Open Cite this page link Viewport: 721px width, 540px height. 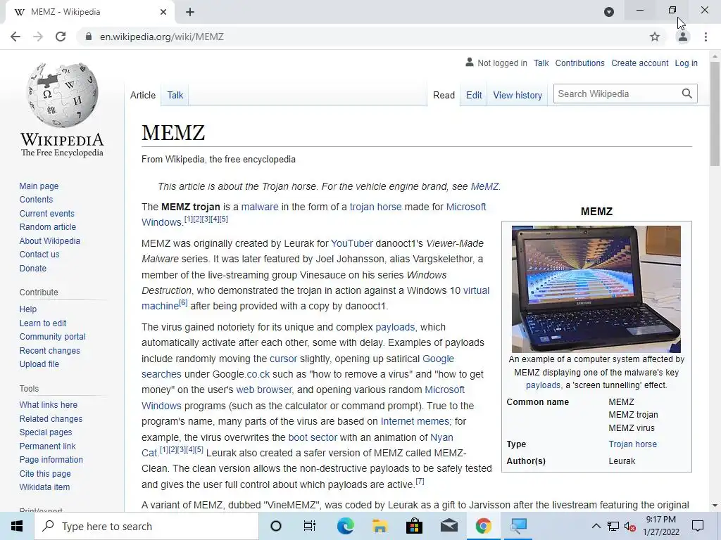[45, 473]
